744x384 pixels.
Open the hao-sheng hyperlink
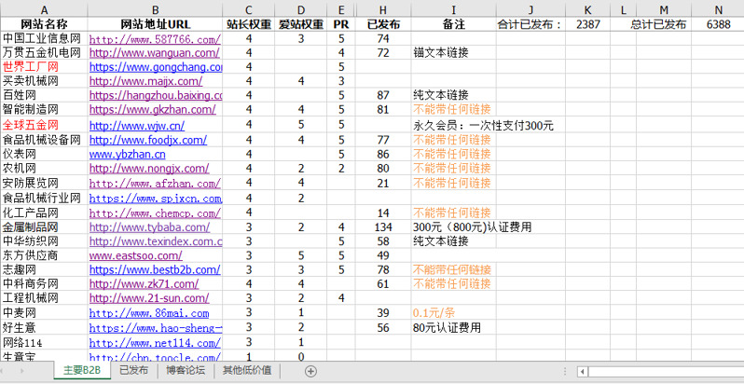tap(156, 327)
